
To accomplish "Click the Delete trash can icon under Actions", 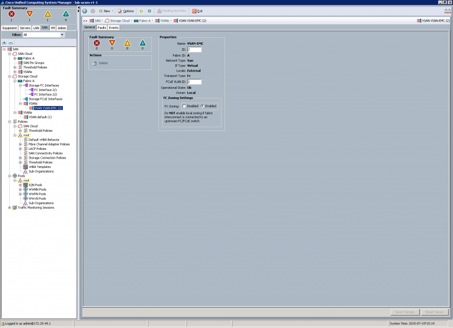I will 94,63.
